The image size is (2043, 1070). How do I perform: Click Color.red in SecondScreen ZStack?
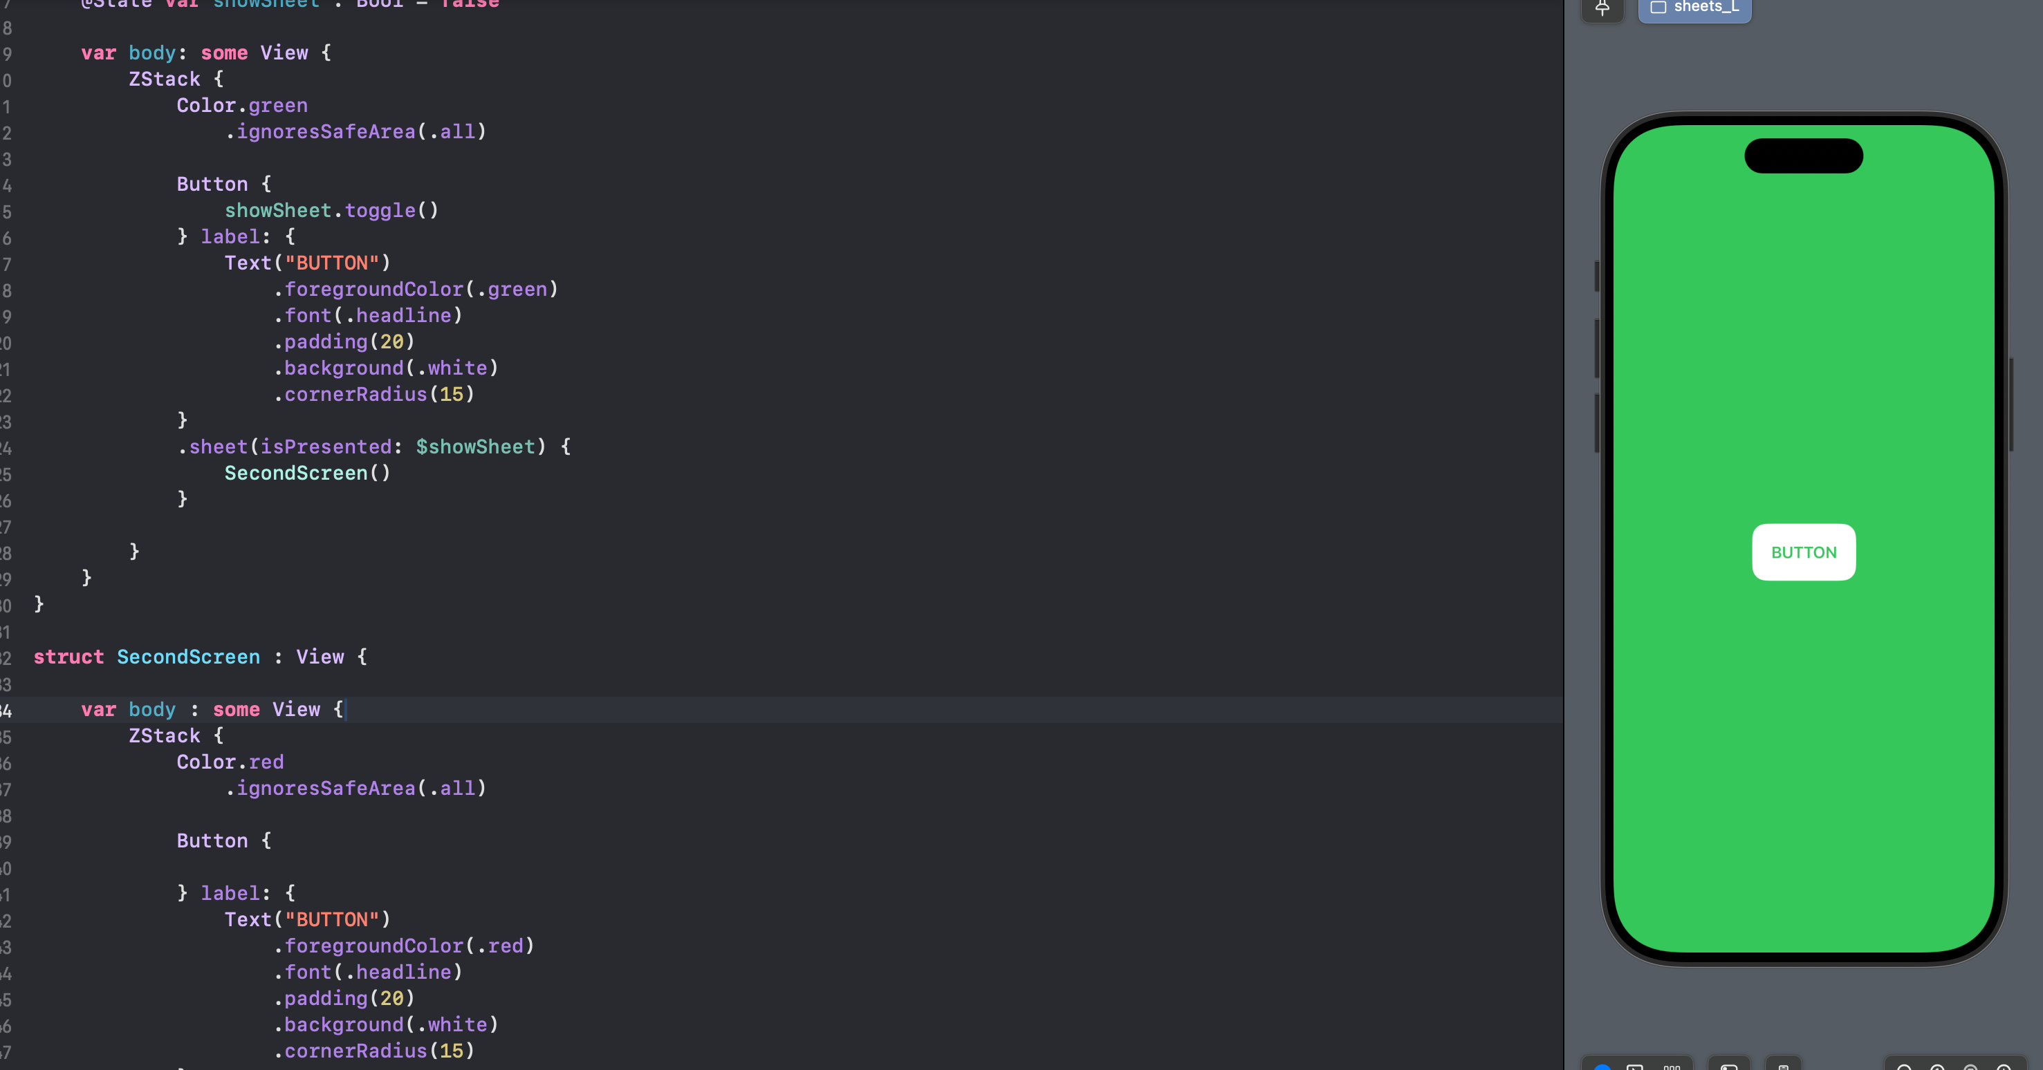pos(230,762)
